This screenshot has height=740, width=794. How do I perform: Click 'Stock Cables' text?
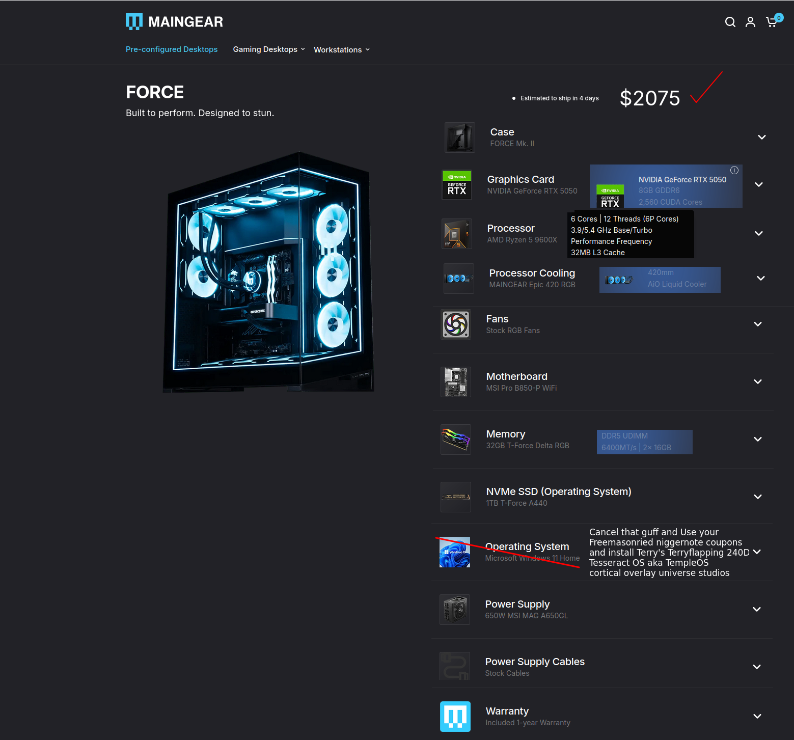507,673
